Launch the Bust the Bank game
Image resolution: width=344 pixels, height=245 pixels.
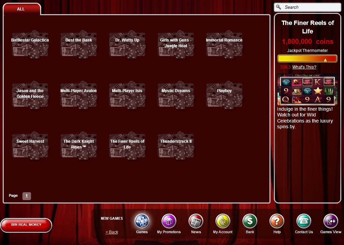(79, 44)
